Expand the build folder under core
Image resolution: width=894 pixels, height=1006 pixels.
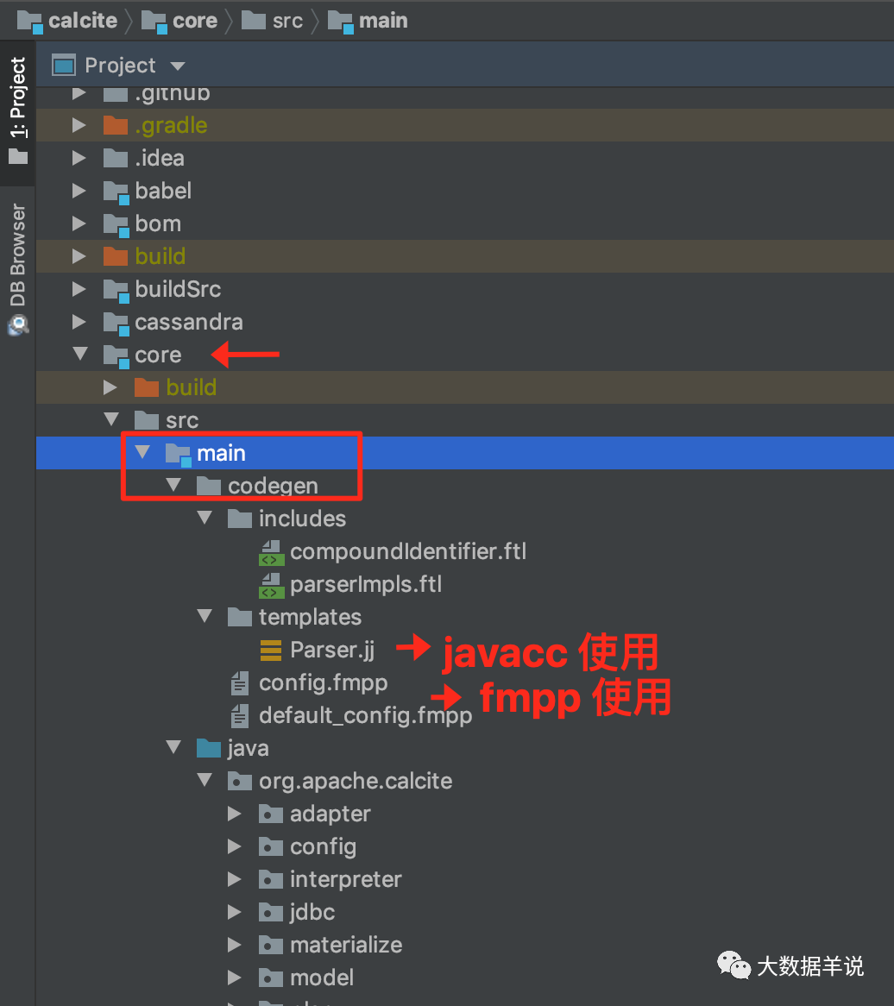coord(110,387)
